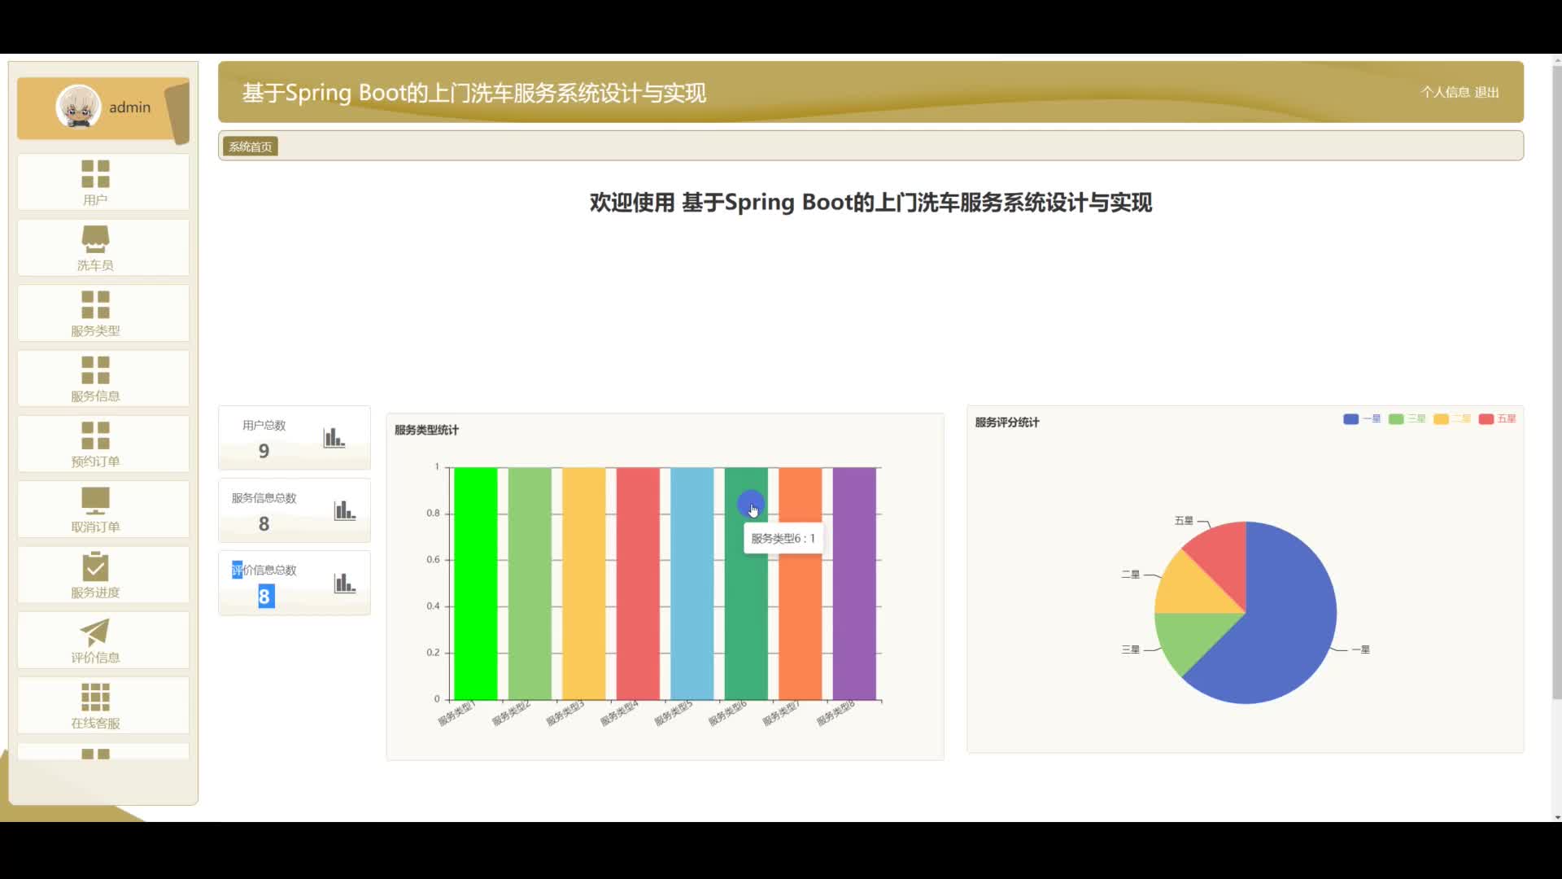Open the 在线客服 grid icon
The width and height of the screenshot is (1562, 879).
coord(95,697)
